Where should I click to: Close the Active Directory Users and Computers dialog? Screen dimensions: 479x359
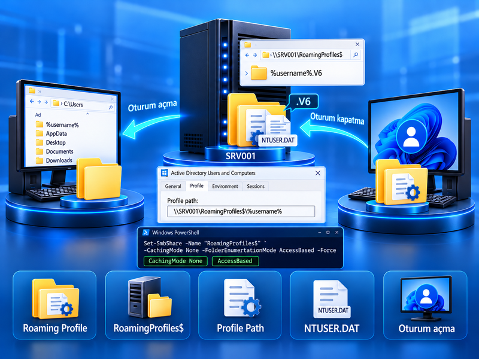318,173
